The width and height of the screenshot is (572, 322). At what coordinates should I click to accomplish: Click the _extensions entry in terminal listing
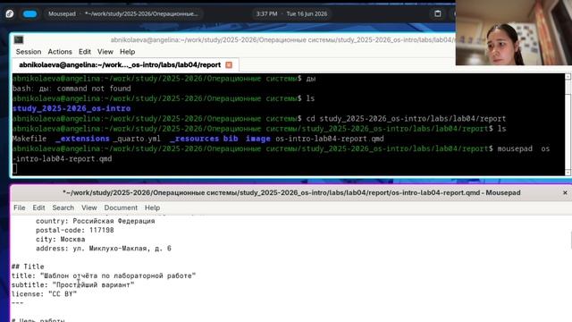coord(82,139)
